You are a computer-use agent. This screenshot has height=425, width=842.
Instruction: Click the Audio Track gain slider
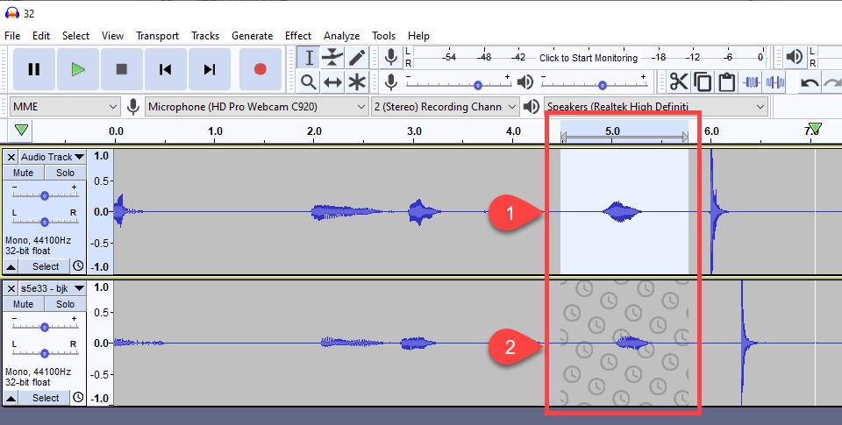(44, 193)
